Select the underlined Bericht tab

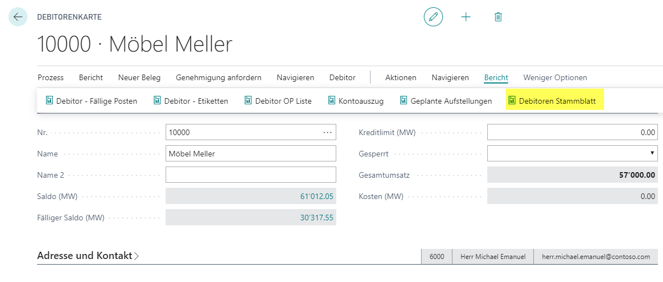point(496,78)
